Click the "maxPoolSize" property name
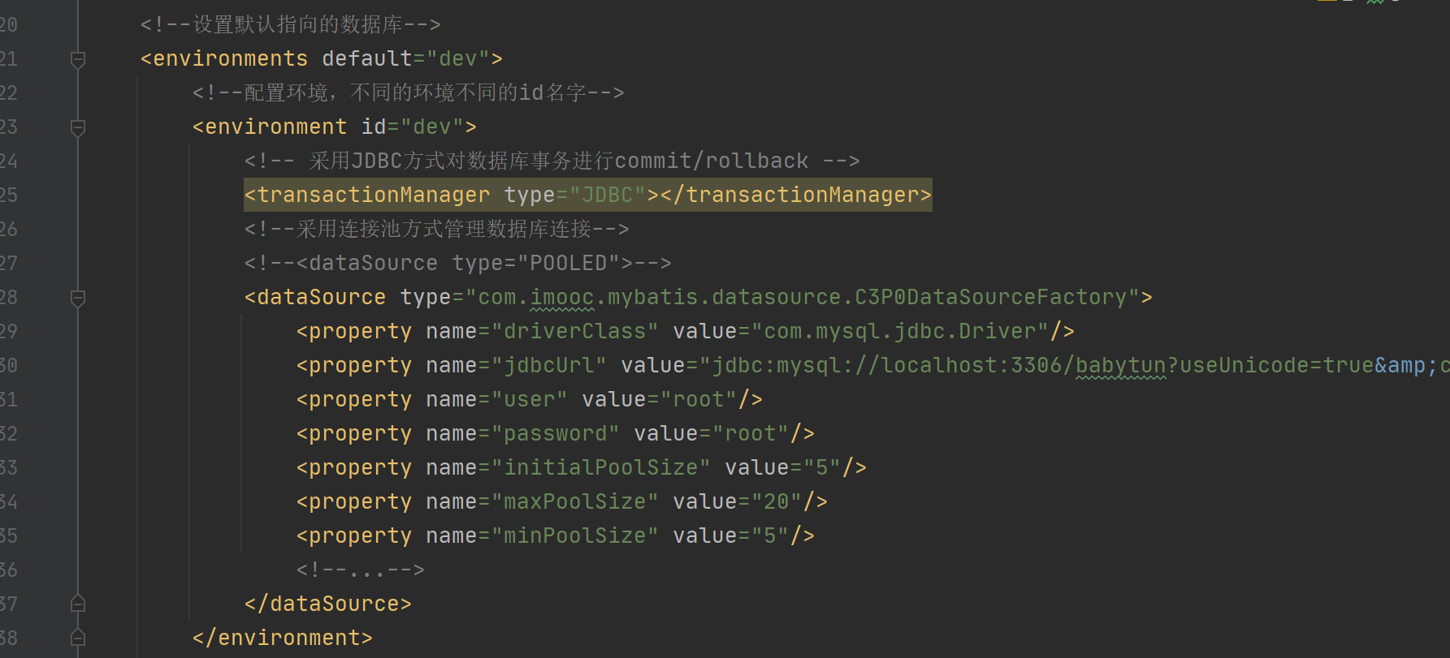 (x=574, y=501)
